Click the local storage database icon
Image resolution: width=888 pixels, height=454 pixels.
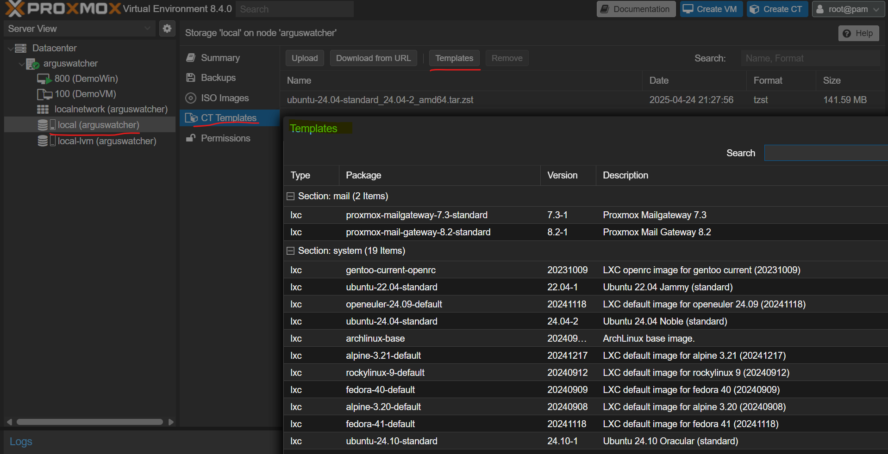click(x=43, y=125)
